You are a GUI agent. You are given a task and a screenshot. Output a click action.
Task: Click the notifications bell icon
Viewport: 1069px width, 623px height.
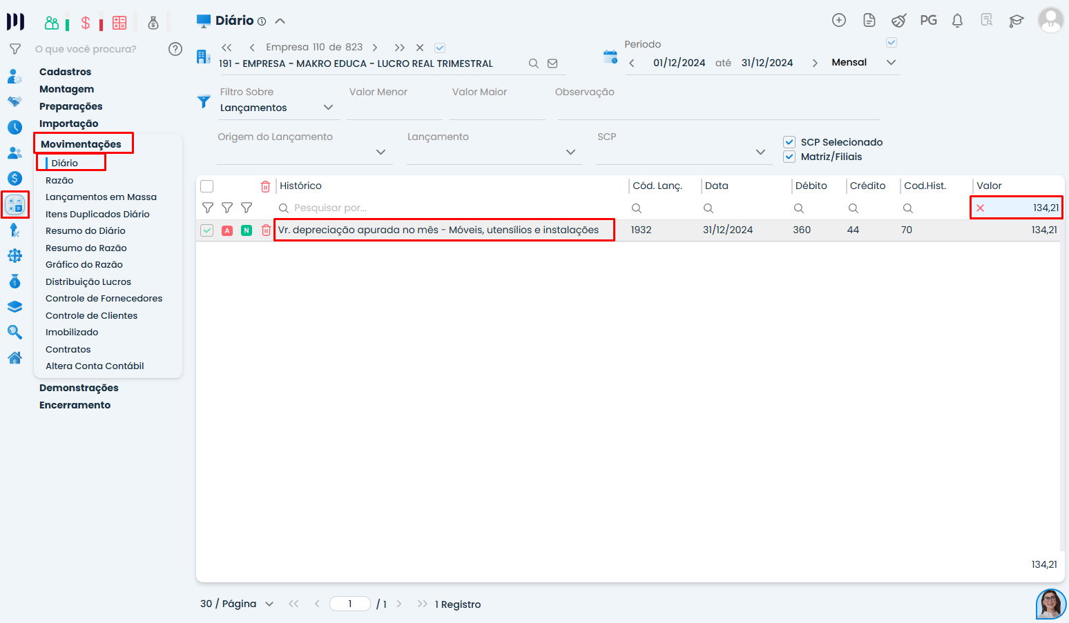(x=957, y=21)
